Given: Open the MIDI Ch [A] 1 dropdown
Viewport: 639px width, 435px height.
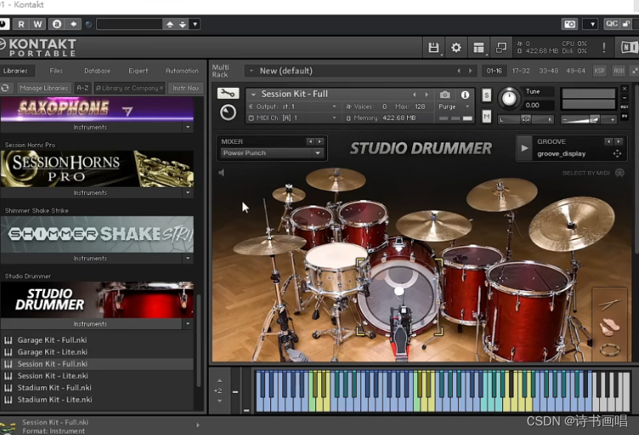Looking at the screenshot, I should pyautogui.click(x=293, y=117).
